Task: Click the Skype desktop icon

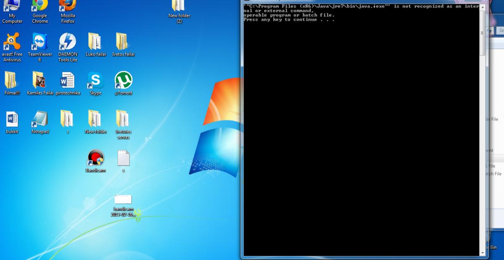Action: [x=95, y=81]
